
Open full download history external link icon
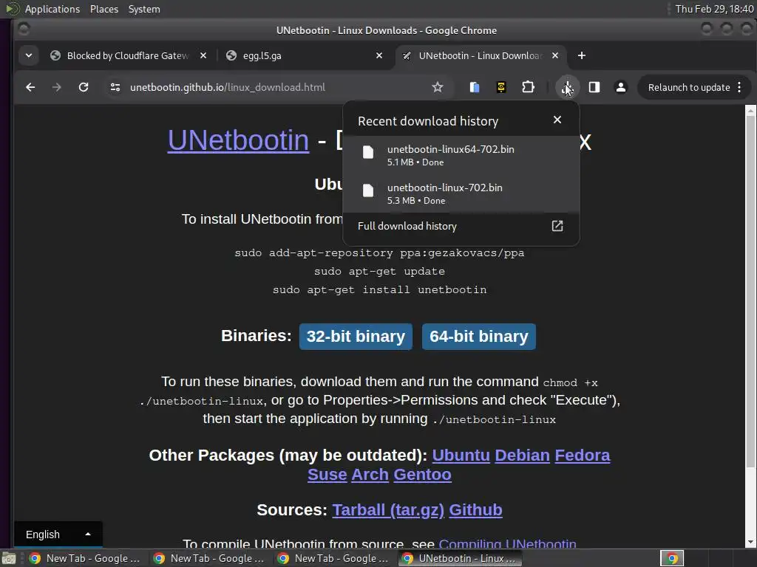point(557,226)
